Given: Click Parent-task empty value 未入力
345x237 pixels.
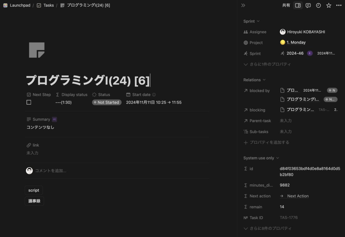Looking at the screenshot, I should pyautogui.click(x=286, y=121).
